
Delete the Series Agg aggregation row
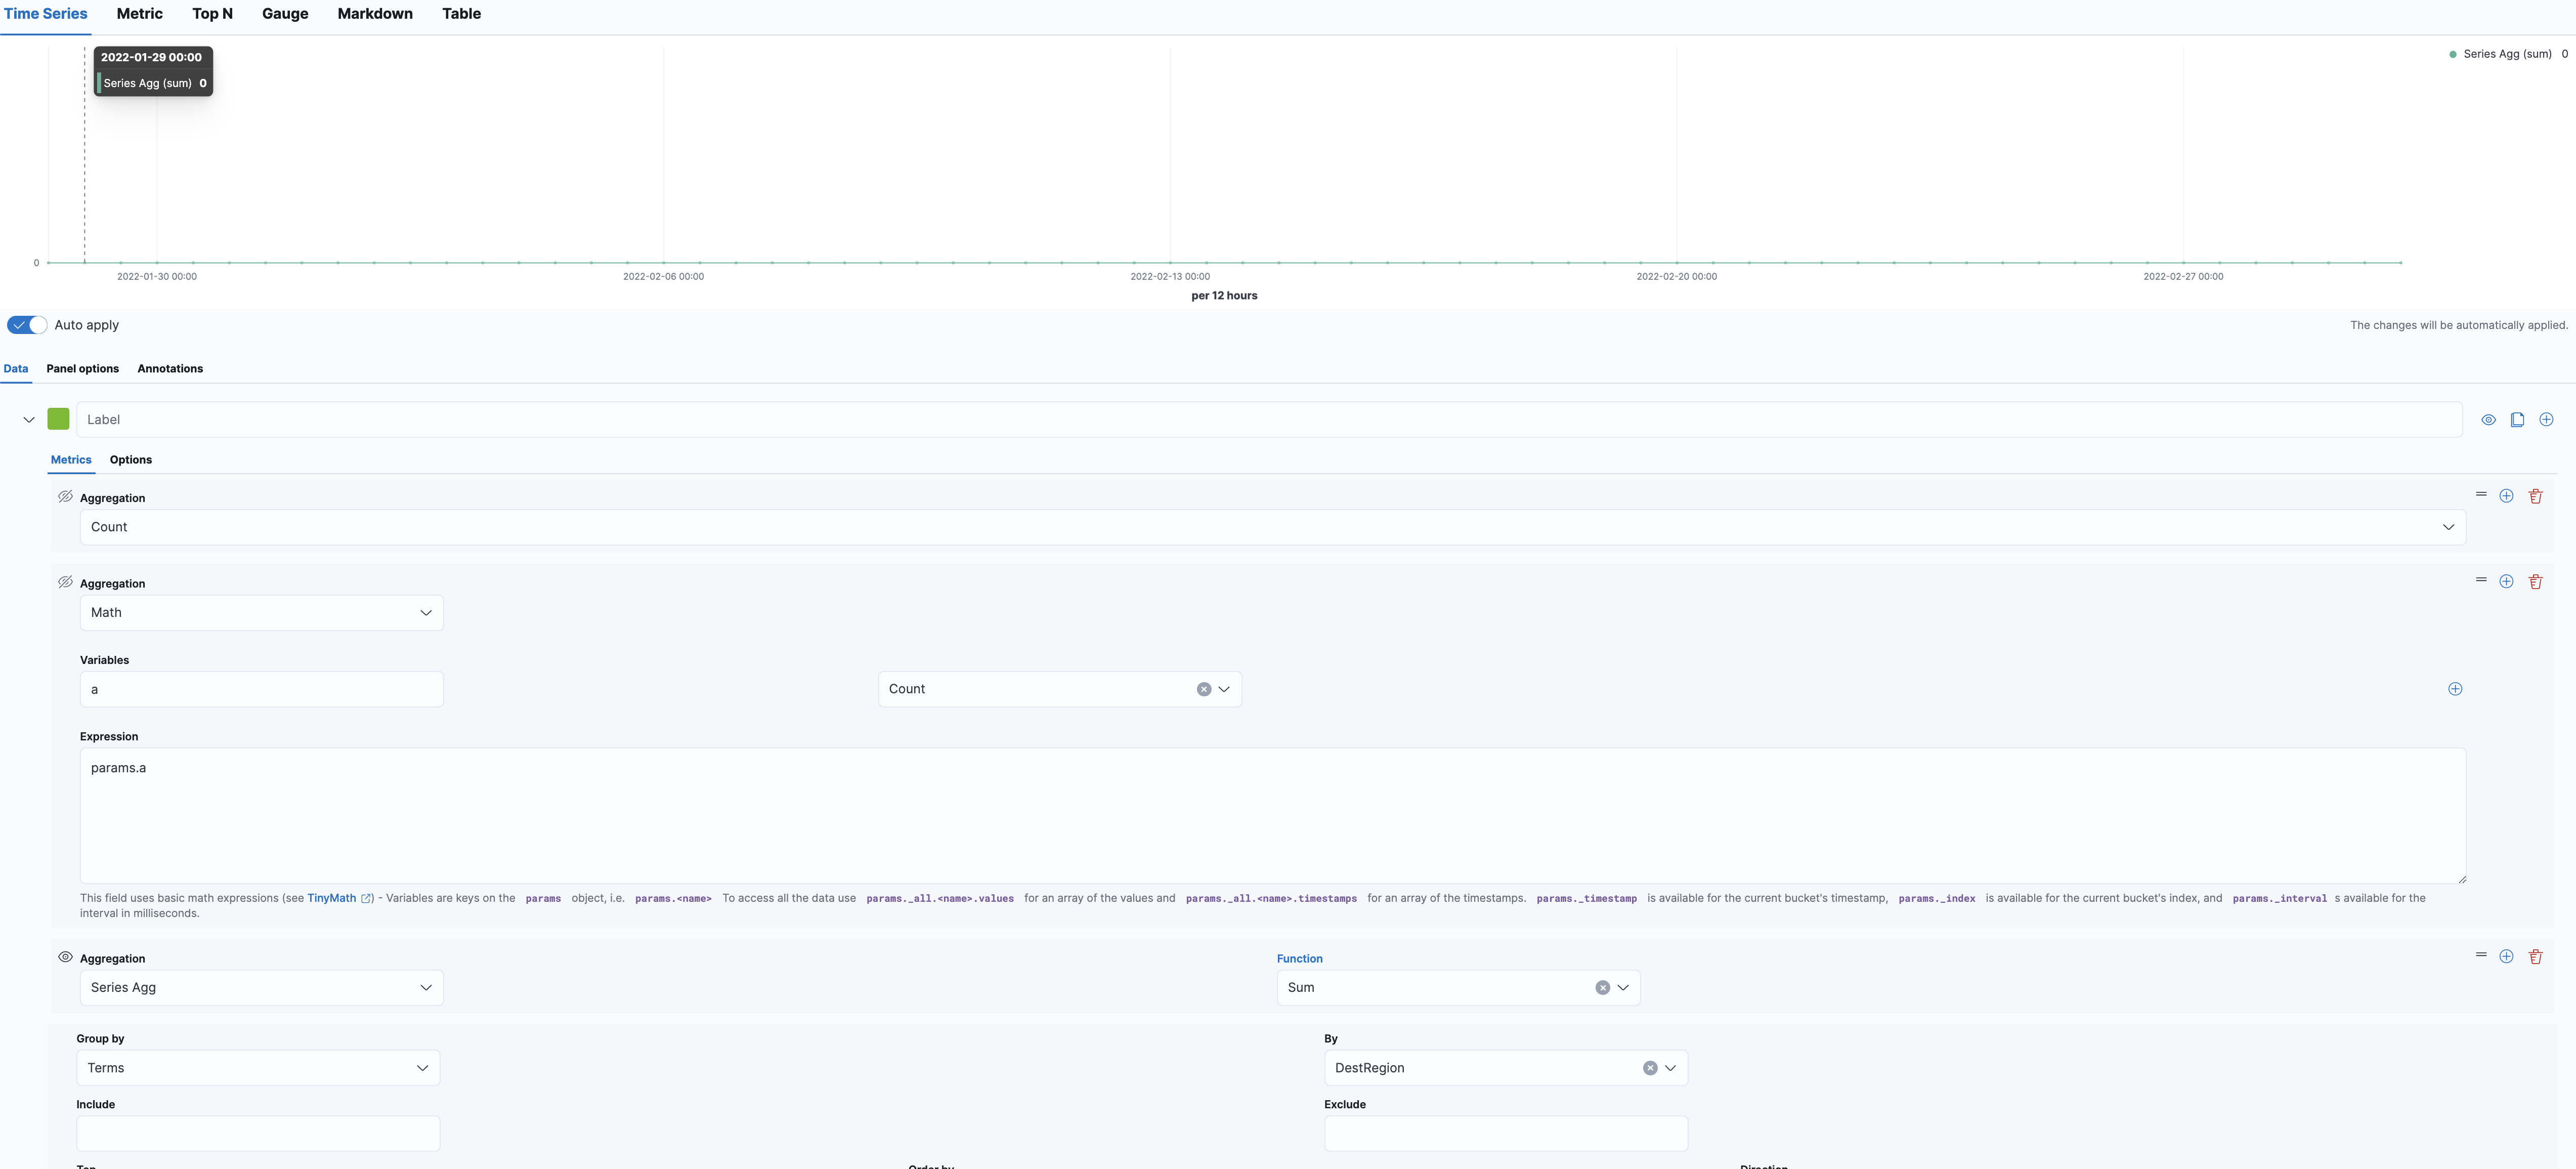point(2536,956)
